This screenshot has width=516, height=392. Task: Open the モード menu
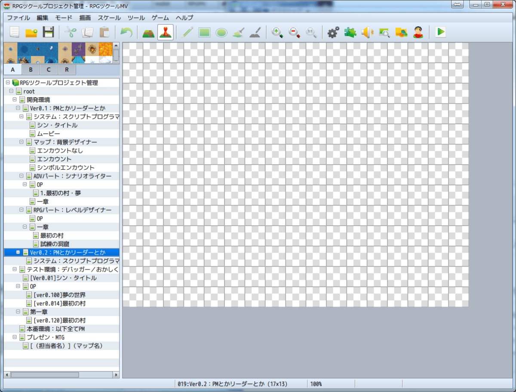[64, 18]
